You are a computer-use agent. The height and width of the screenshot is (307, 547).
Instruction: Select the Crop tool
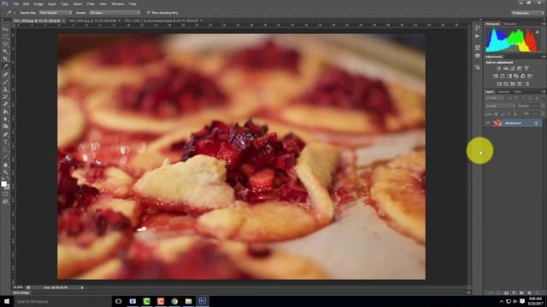pos(5,59)
